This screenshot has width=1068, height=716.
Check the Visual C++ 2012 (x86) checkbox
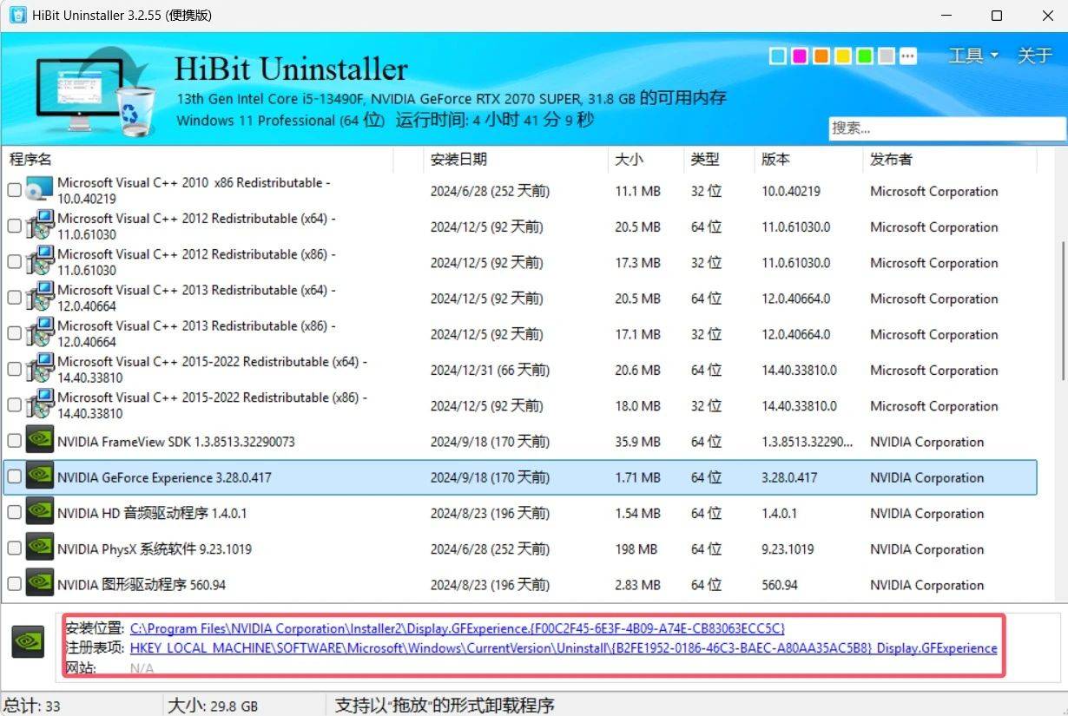tap(14, 261)
